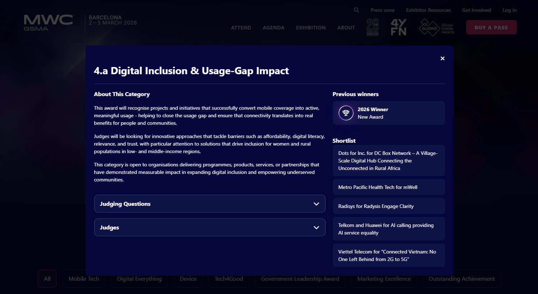Click the MWC GSMA logo

pyautogui.click(x=49, y=23)
